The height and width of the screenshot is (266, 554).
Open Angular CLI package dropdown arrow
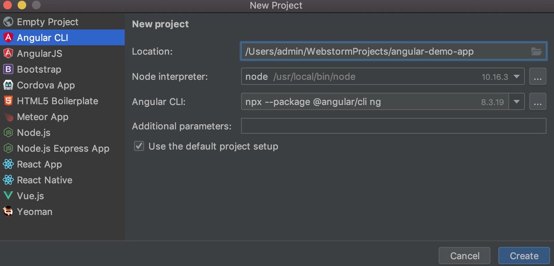click(517, 102)
